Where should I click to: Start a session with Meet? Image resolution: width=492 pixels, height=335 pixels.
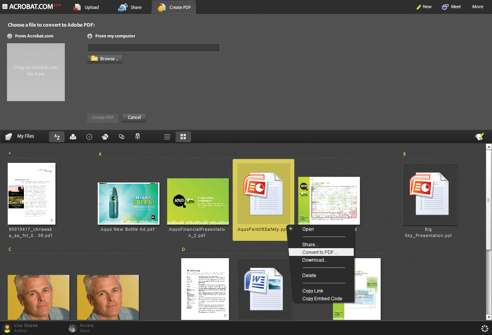pyautogui.click(x=451, y=7)
